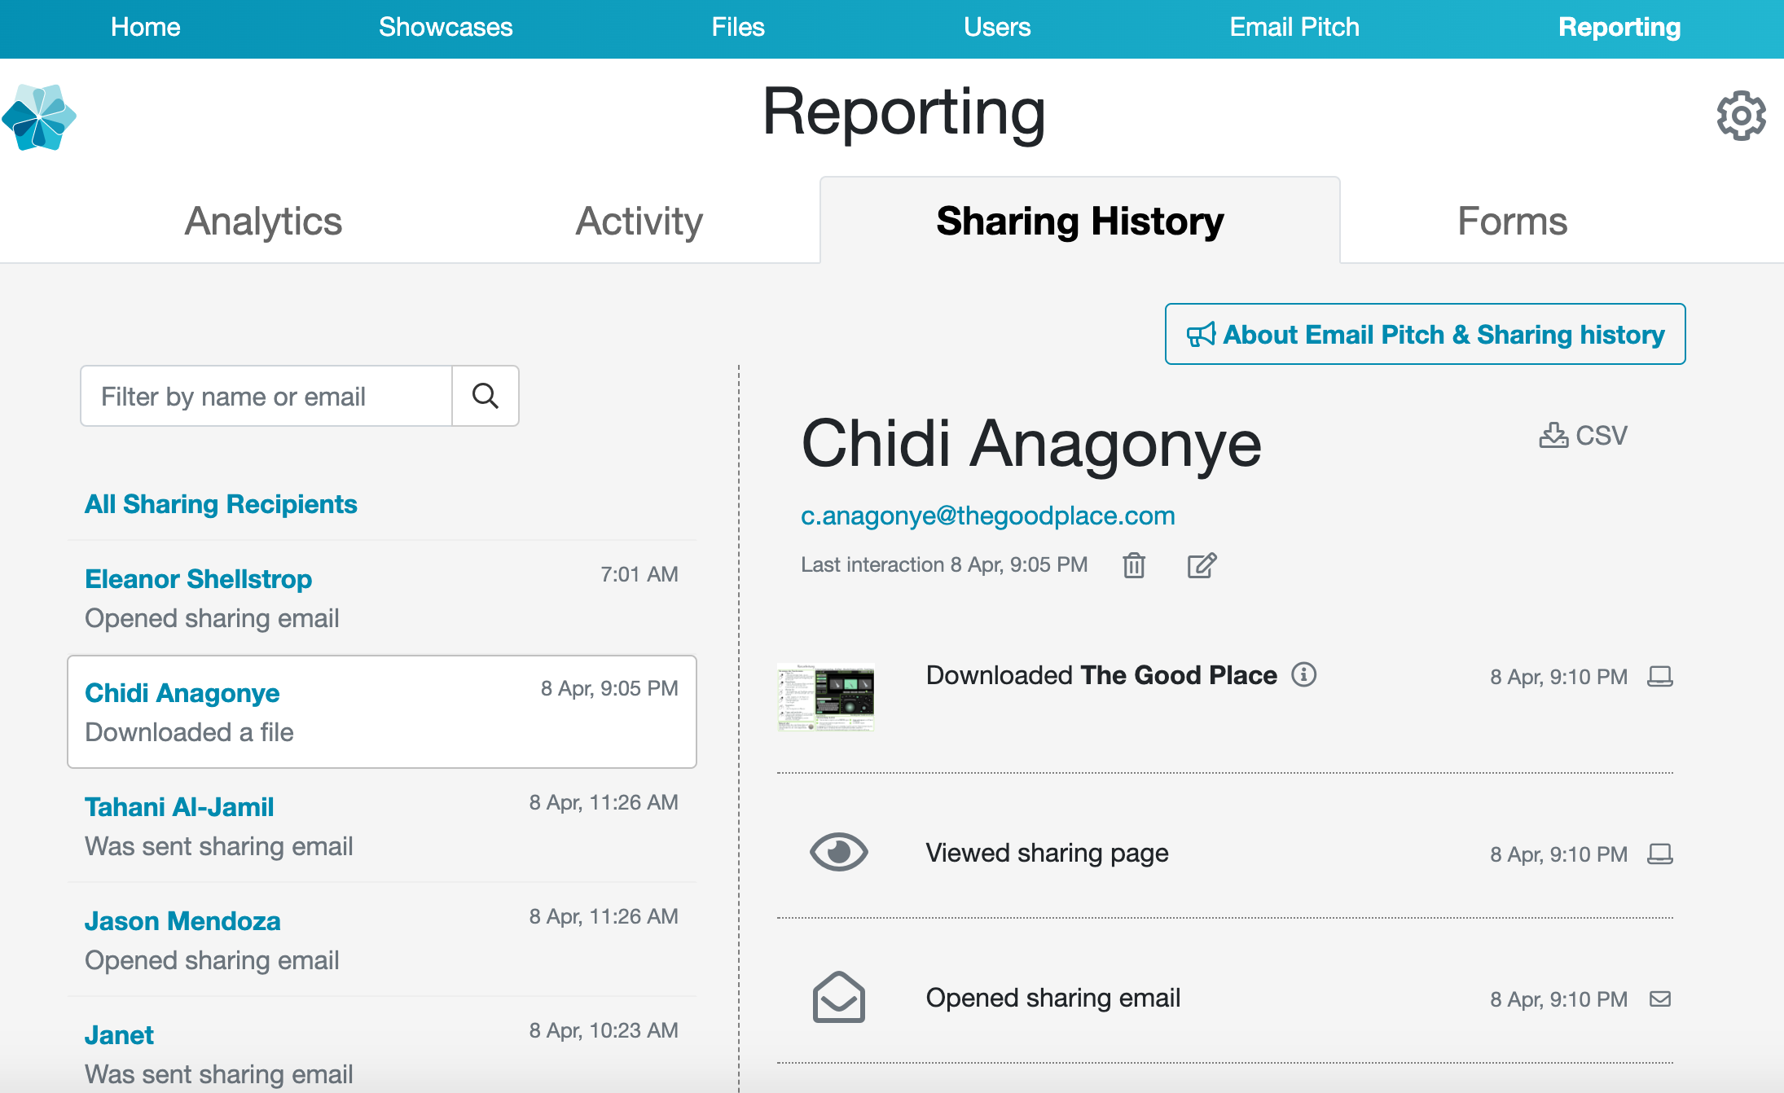
Task: Click the c.anagonye@thegoodplace.com email link
Action: (987, 516)
